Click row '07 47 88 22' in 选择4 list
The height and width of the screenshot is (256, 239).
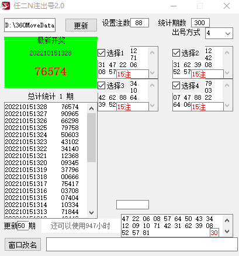click(192, 97)
